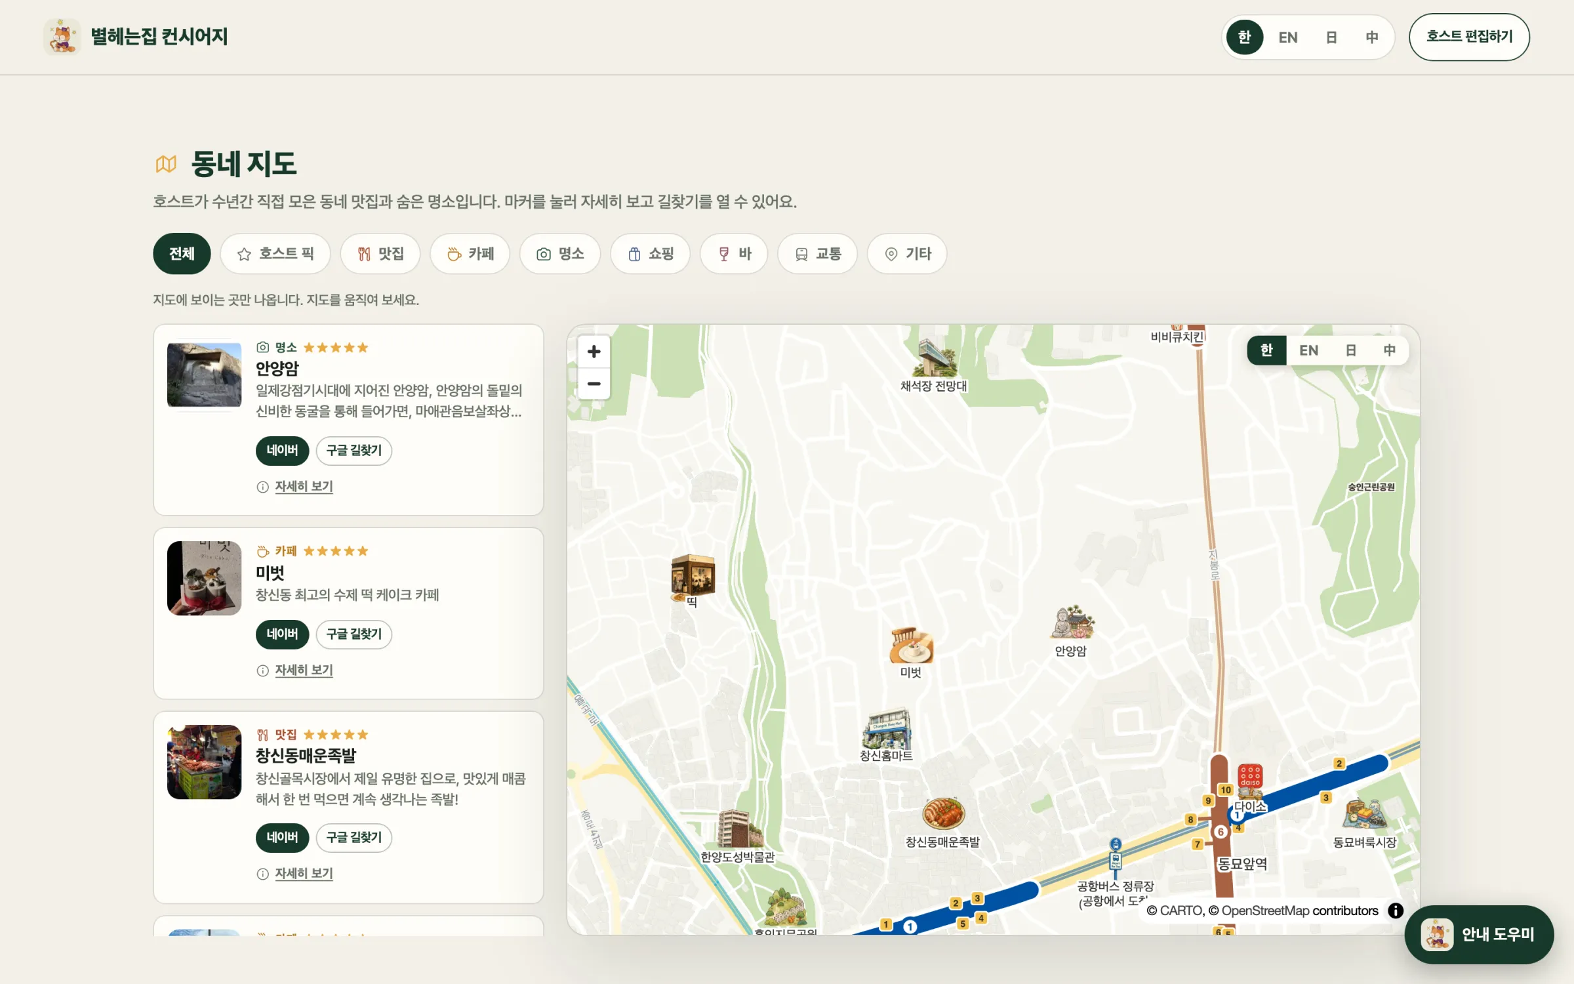
Task: Filter places by 기타
Action: coord(907,254)
